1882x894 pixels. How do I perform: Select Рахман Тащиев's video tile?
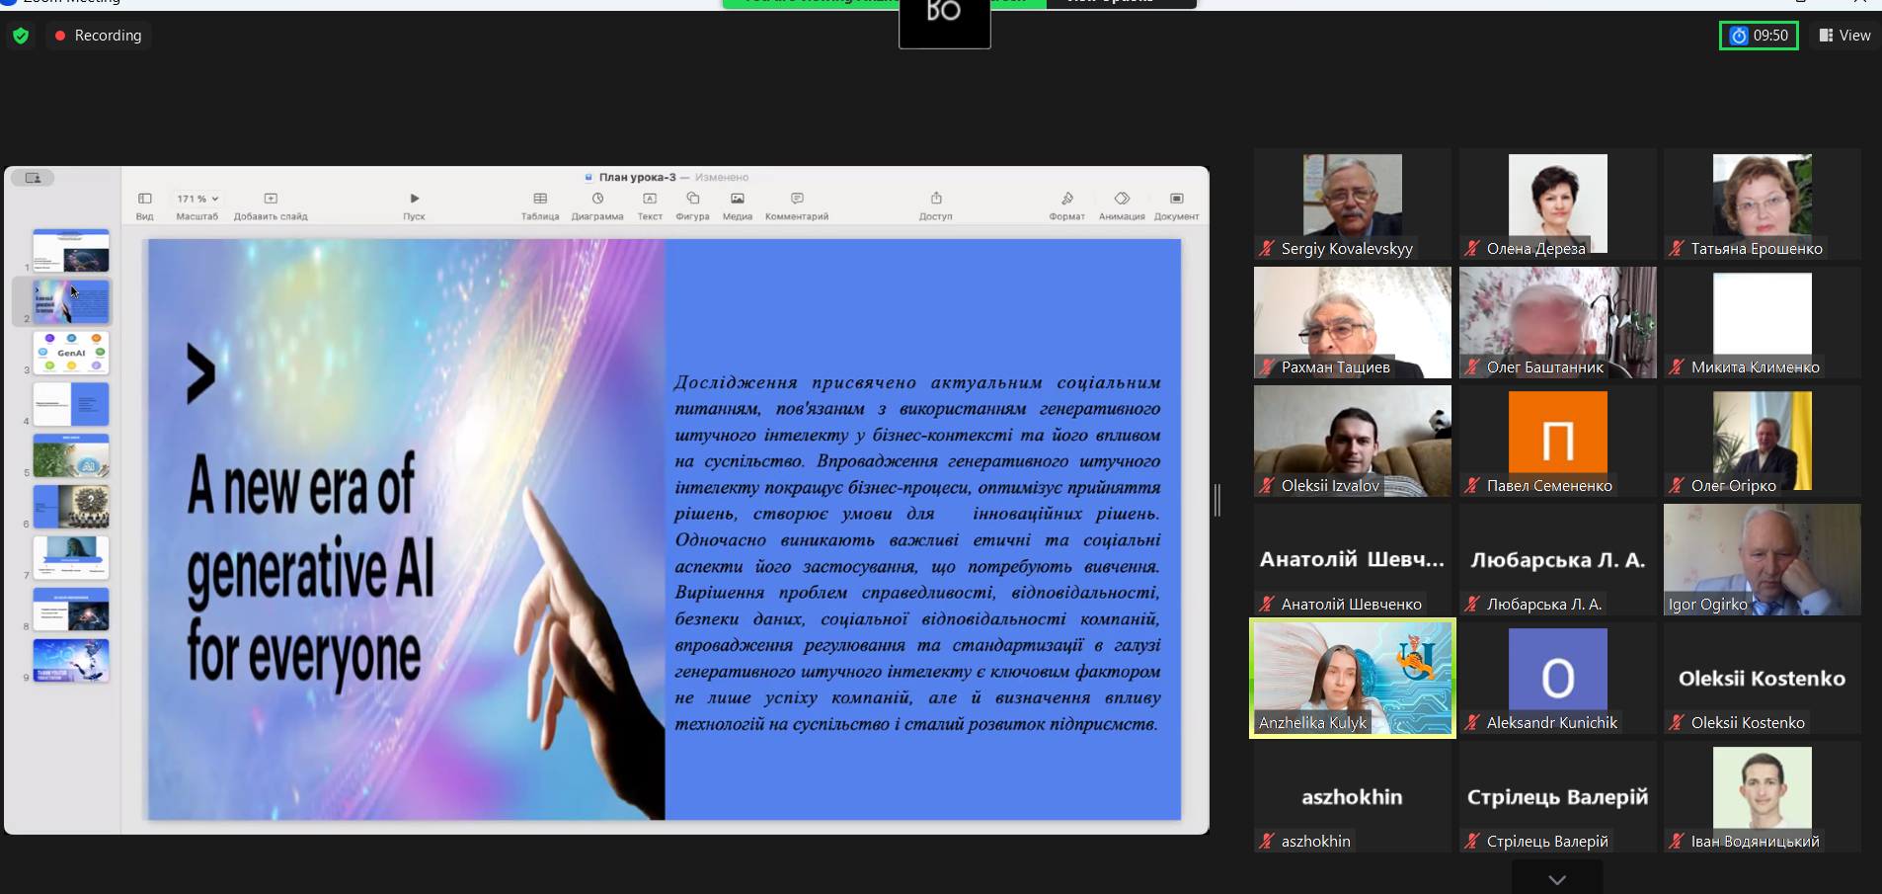coord(1353,322)
